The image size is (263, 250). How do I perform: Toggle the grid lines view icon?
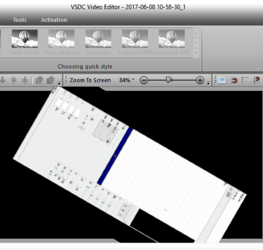(222, 80)
